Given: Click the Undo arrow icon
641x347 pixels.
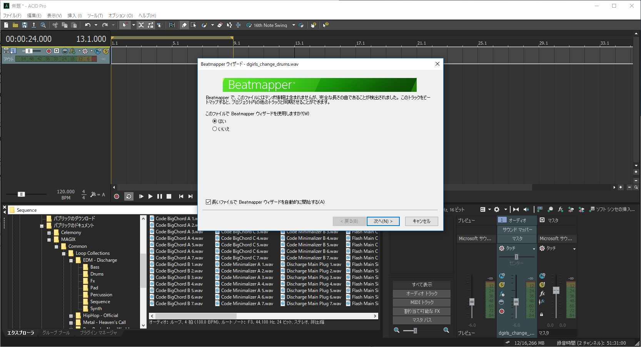Looking at the screenshot, I should tap(88, 25).
